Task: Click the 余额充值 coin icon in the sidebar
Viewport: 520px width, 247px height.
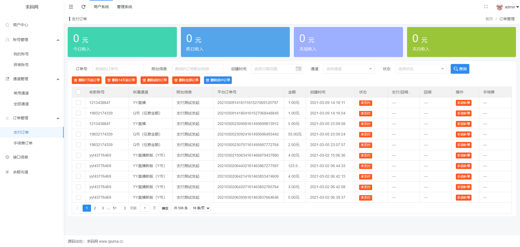Action: click(x=7, y=172)
